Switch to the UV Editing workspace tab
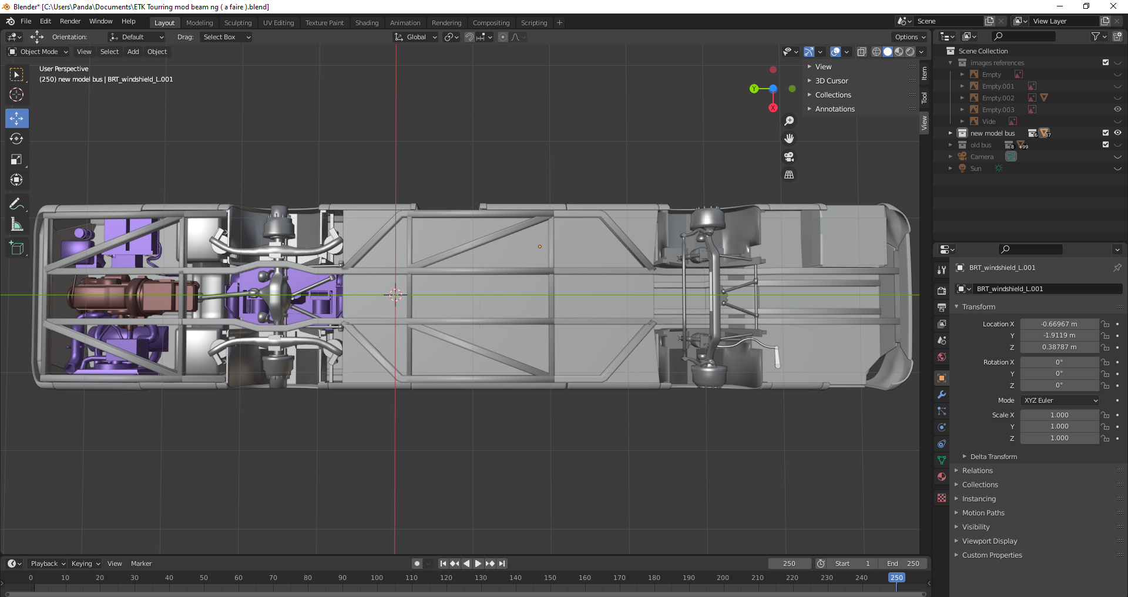Viewport: 1128px width, 597px height. coord(278,23)
